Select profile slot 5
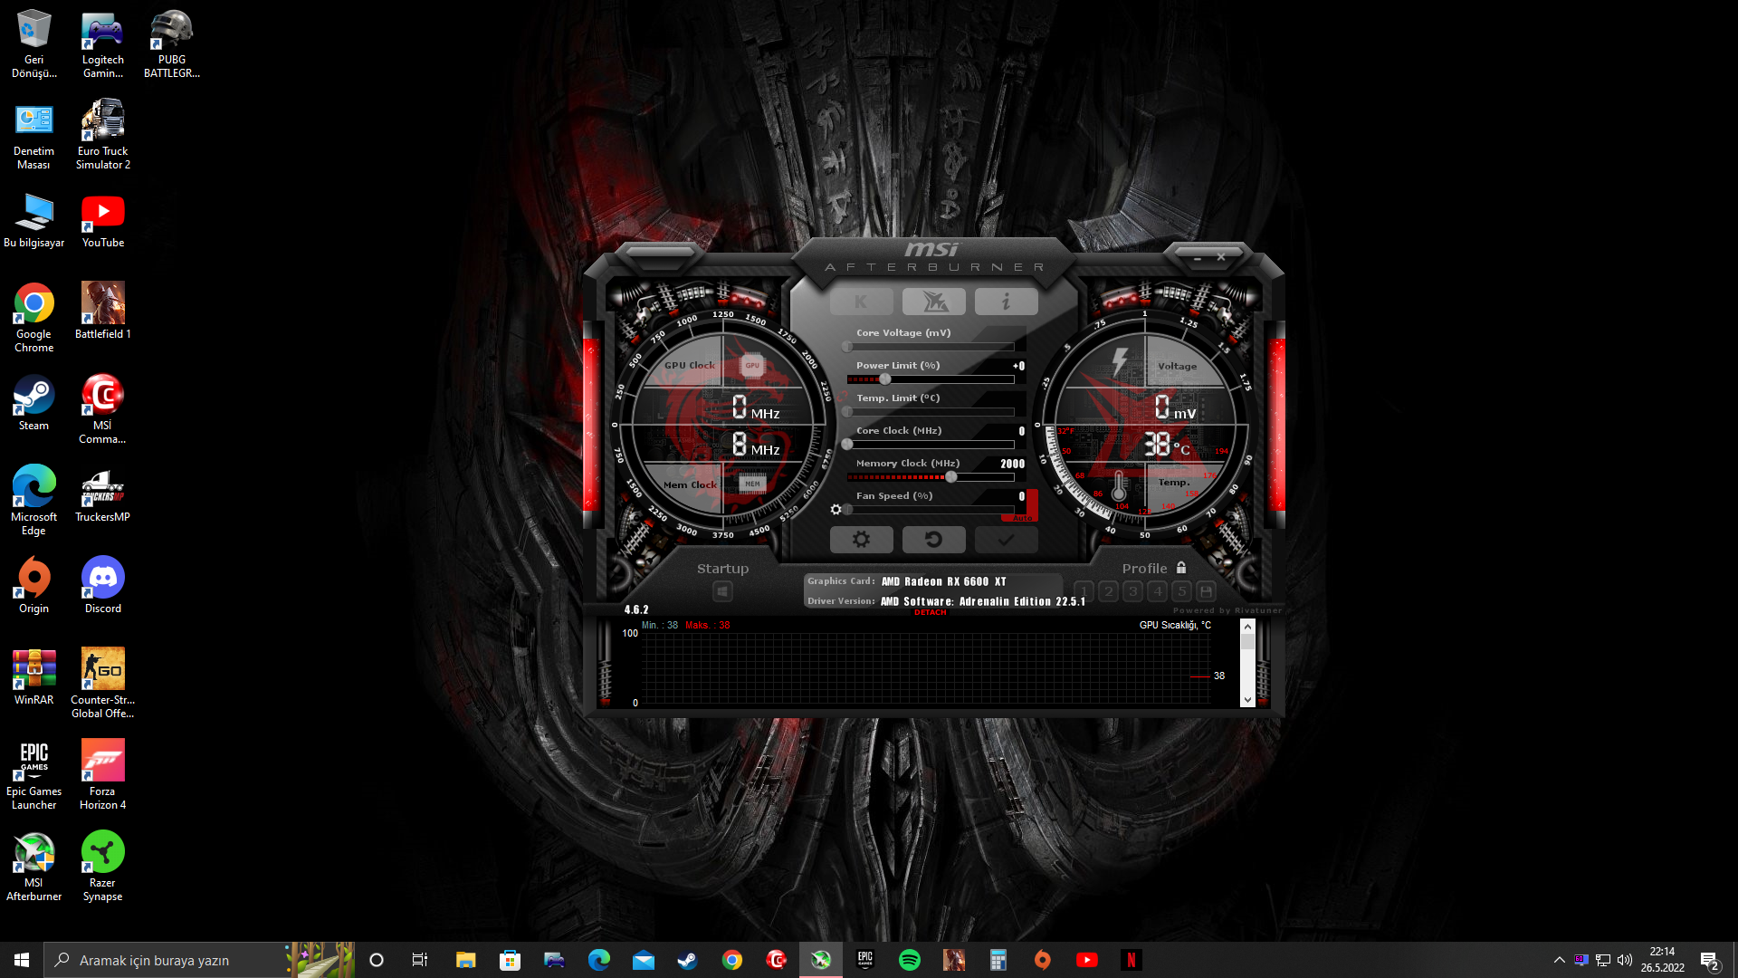 pos(1182,591)
